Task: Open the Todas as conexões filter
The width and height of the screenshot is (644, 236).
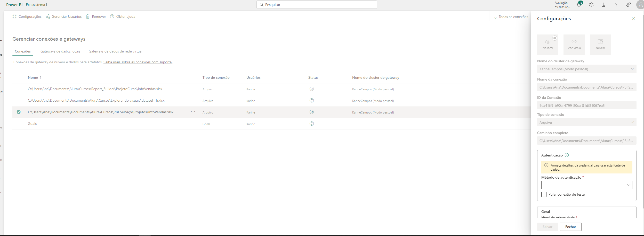Action: pos(510,17)
